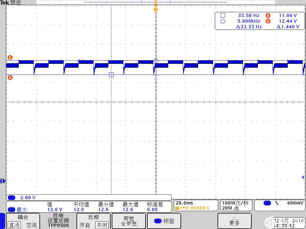Screen dimensions: 306x229
Task: Select 直流 DC coupling option
Action: pos(14,225)
